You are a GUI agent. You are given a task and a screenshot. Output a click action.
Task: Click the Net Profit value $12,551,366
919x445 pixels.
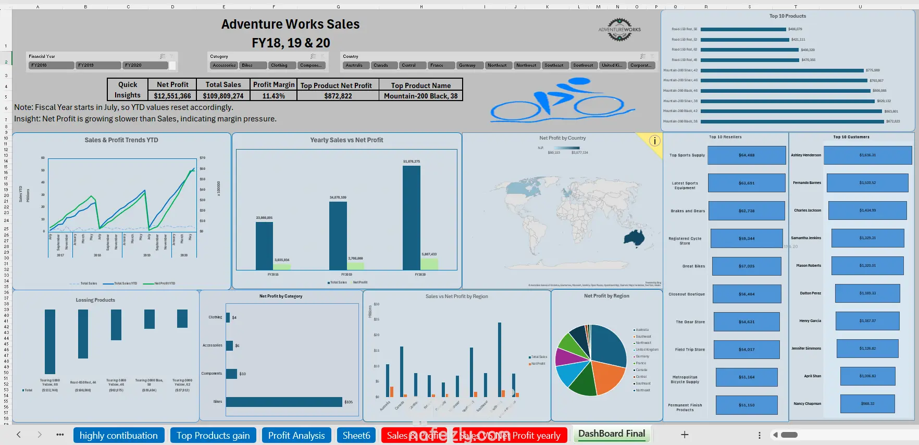click(x=172, y=96)
